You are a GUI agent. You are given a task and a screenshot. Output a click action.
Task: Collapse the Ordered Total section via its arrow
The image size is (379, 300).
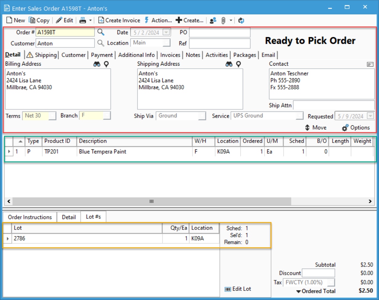tap(298, 291)
